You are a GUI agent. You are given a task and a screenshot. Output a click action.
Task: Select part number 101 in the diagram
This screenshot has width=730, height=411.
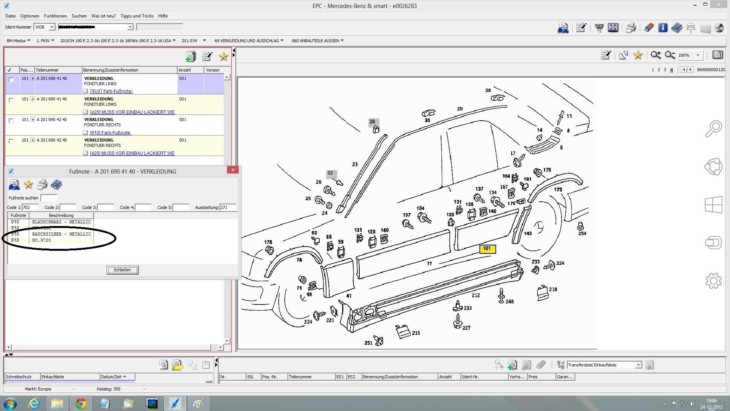pyautogui.click(x=487, y=249)
